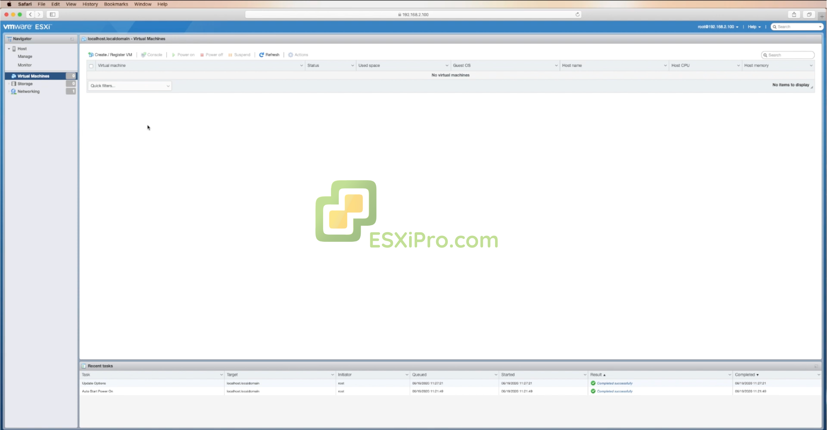Toggle the select-all virtual machines checkbox

[91, 65]
